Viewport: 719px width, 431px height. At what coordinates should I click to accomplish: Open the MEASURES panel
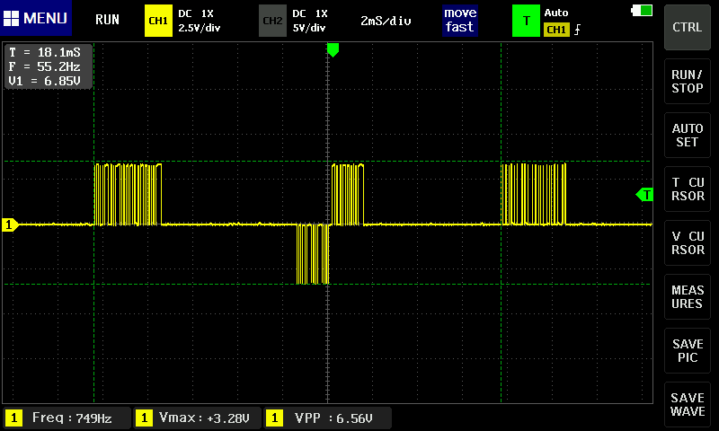tap(687, 297)
